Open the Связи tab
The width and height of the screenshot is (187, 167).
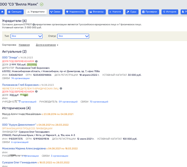click(56, 12)
